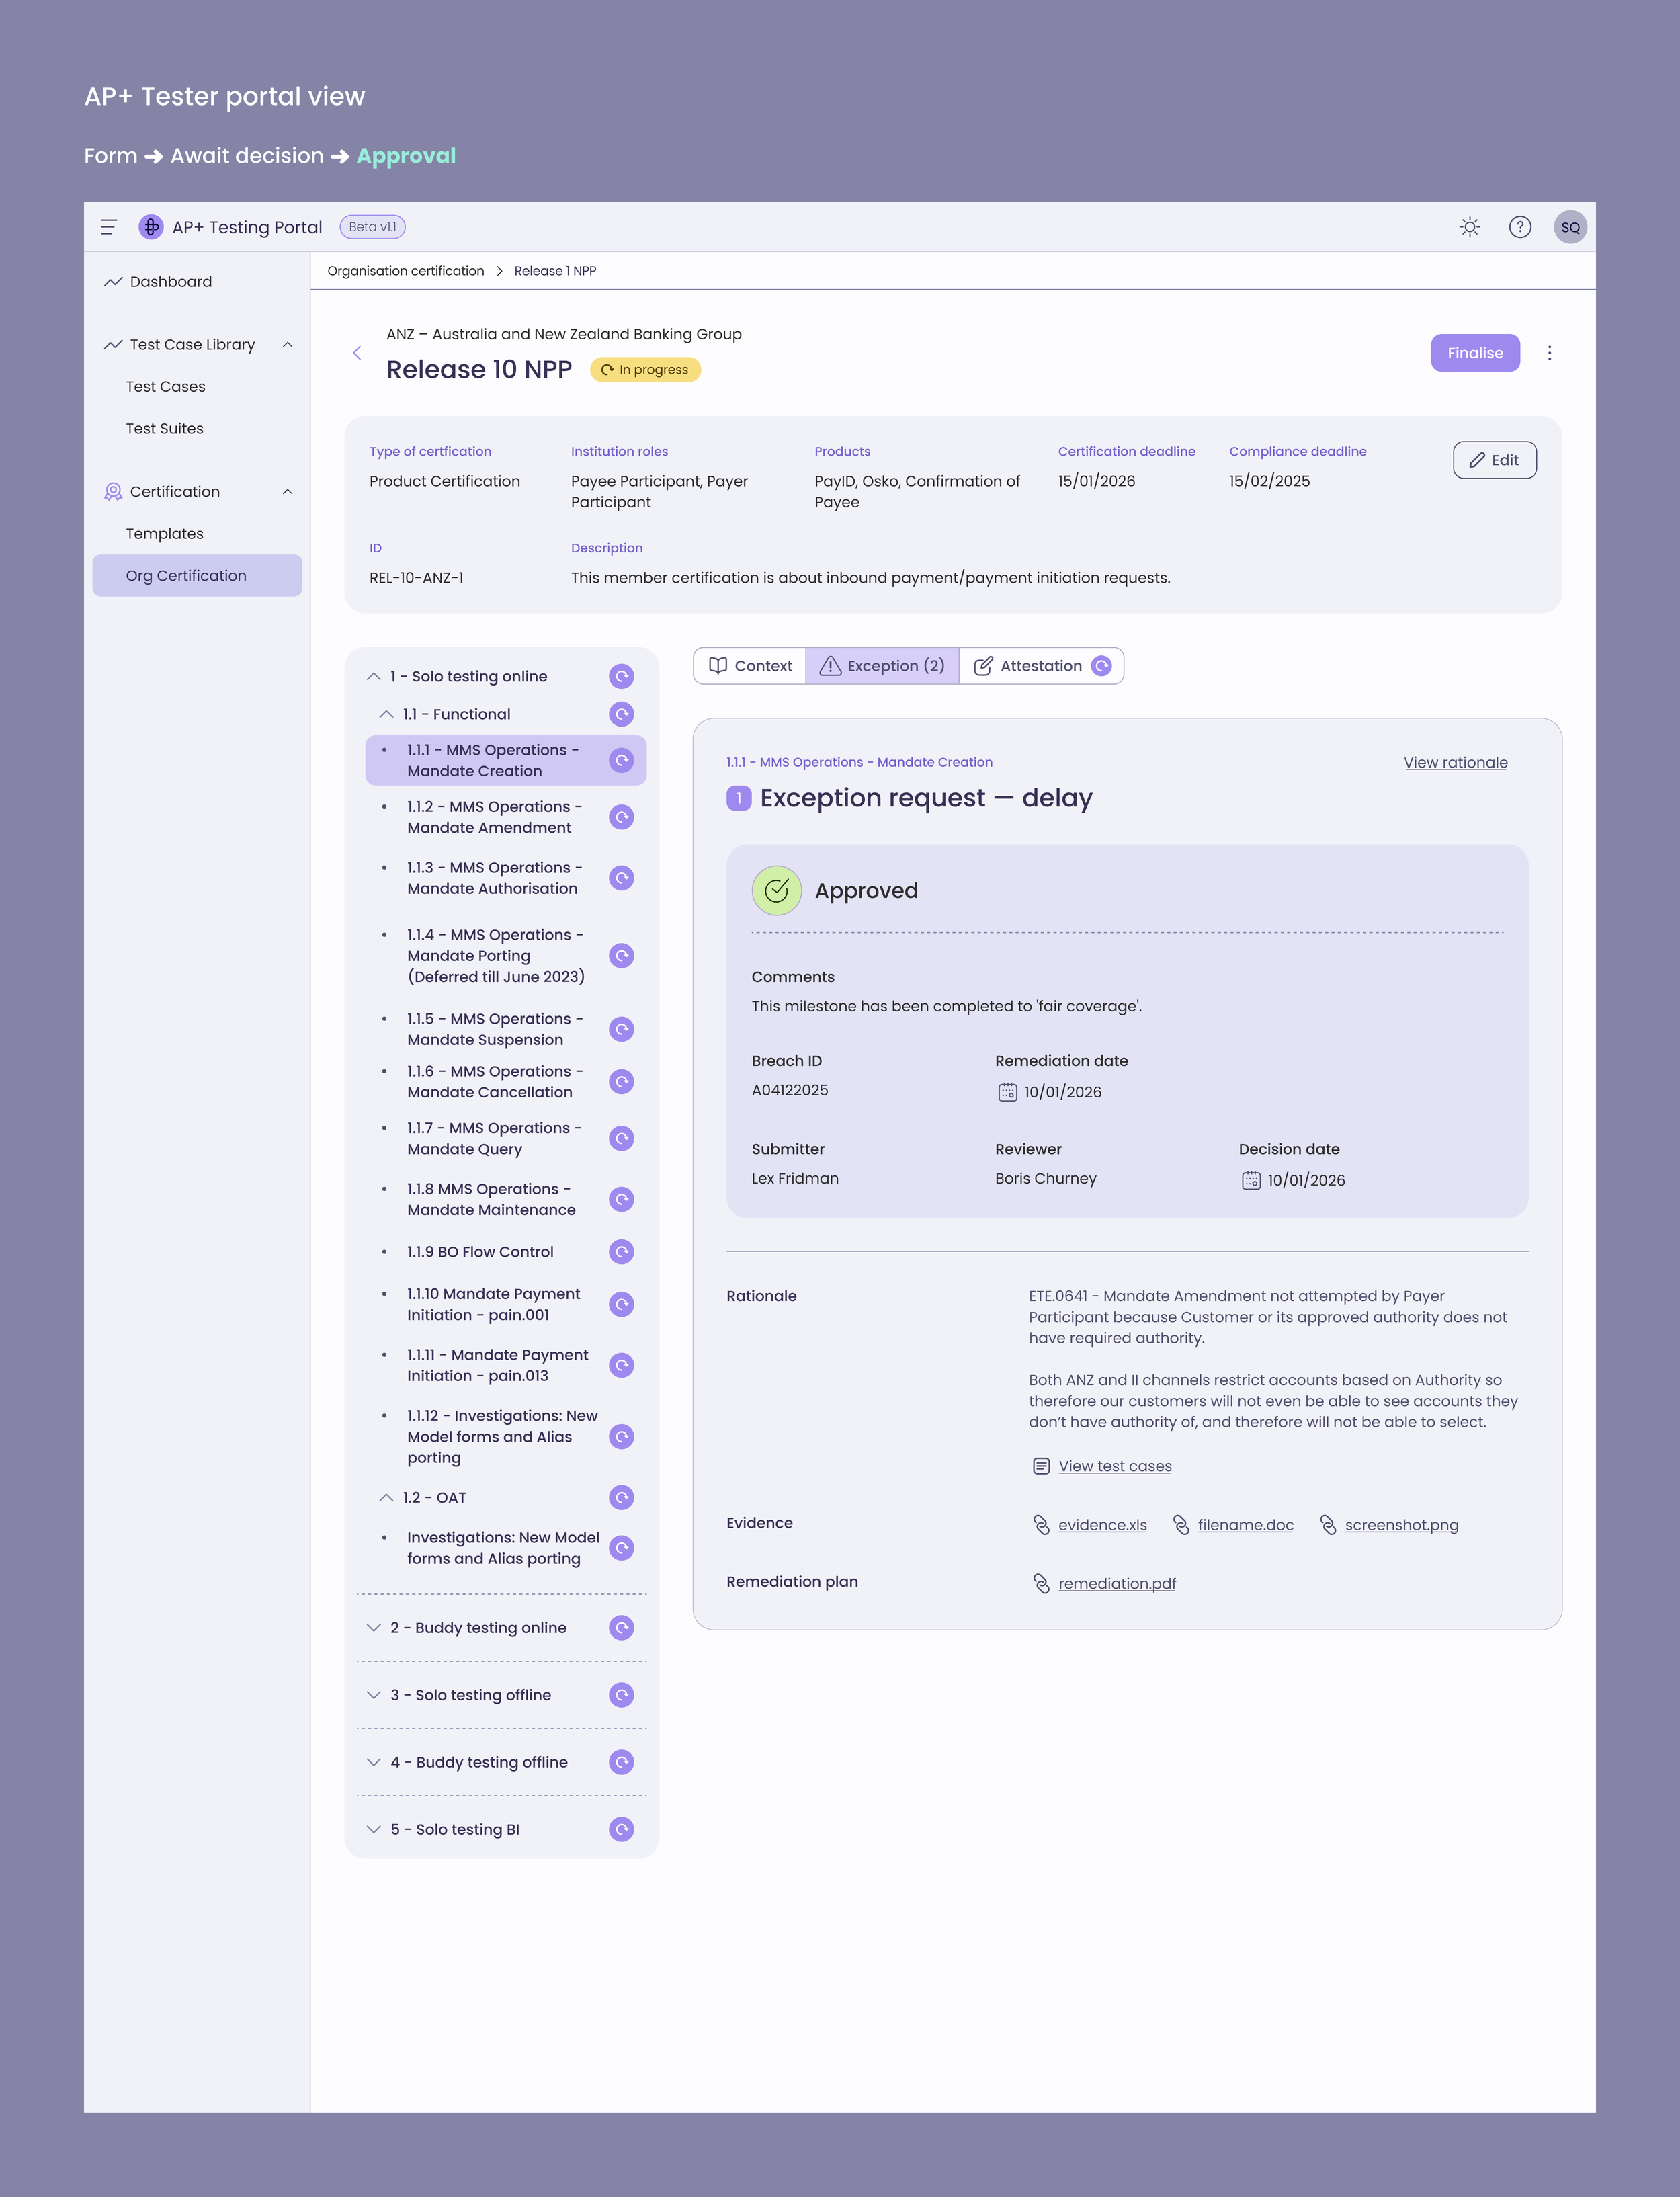This screenshot has height=2197, width=1680.
Task: Switch to the Attestation tab
Action: (1040, 666)
